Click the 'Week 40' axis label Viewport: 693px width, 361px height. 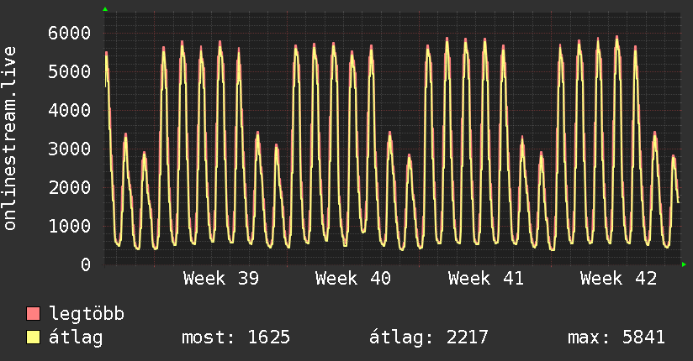353,279
